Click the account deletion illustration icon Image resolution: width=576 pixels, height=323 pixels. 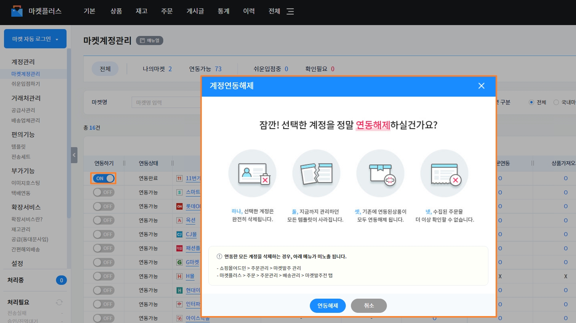point(252,173)
